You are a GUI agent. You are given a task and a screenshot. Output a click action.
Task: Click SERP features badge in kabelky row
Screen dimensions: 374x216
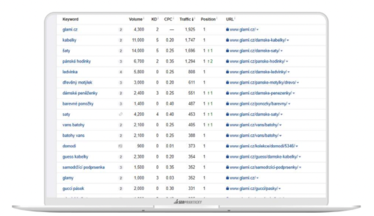(x=121, y=40)
